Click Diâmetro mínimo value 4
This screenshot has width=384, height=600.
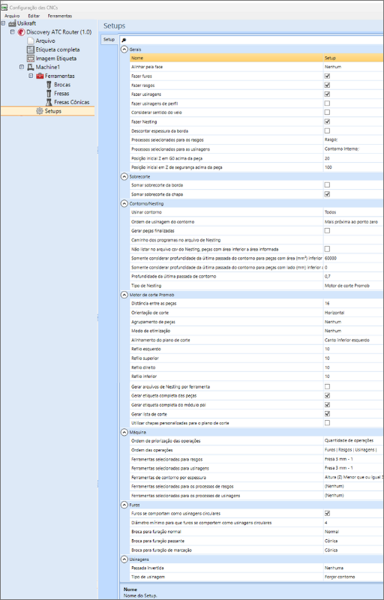coord(325,523)
